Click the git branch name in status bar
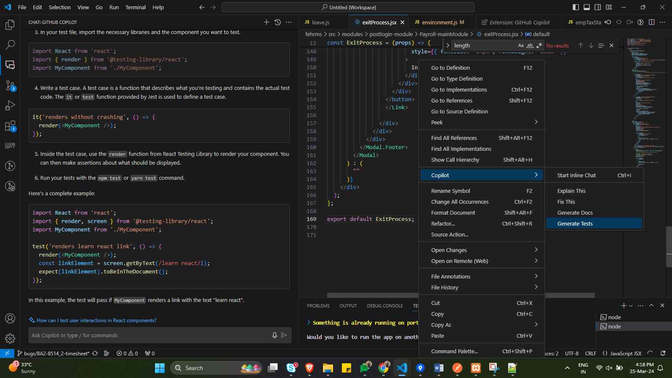The height and width of the screenshot is (378, 672). coord(53,353)
